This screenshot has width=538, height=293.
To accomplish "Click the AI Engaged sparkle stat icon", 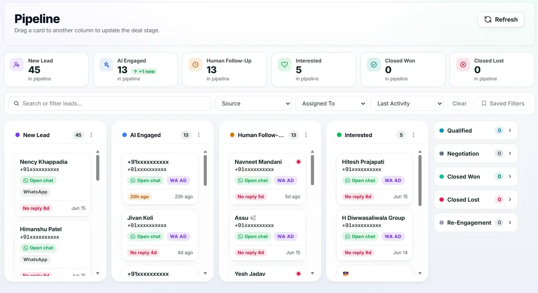I will 106,65.
